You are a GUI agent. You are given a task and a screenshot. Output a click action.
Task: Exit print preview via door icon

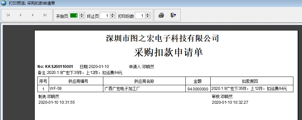point(173,15)
